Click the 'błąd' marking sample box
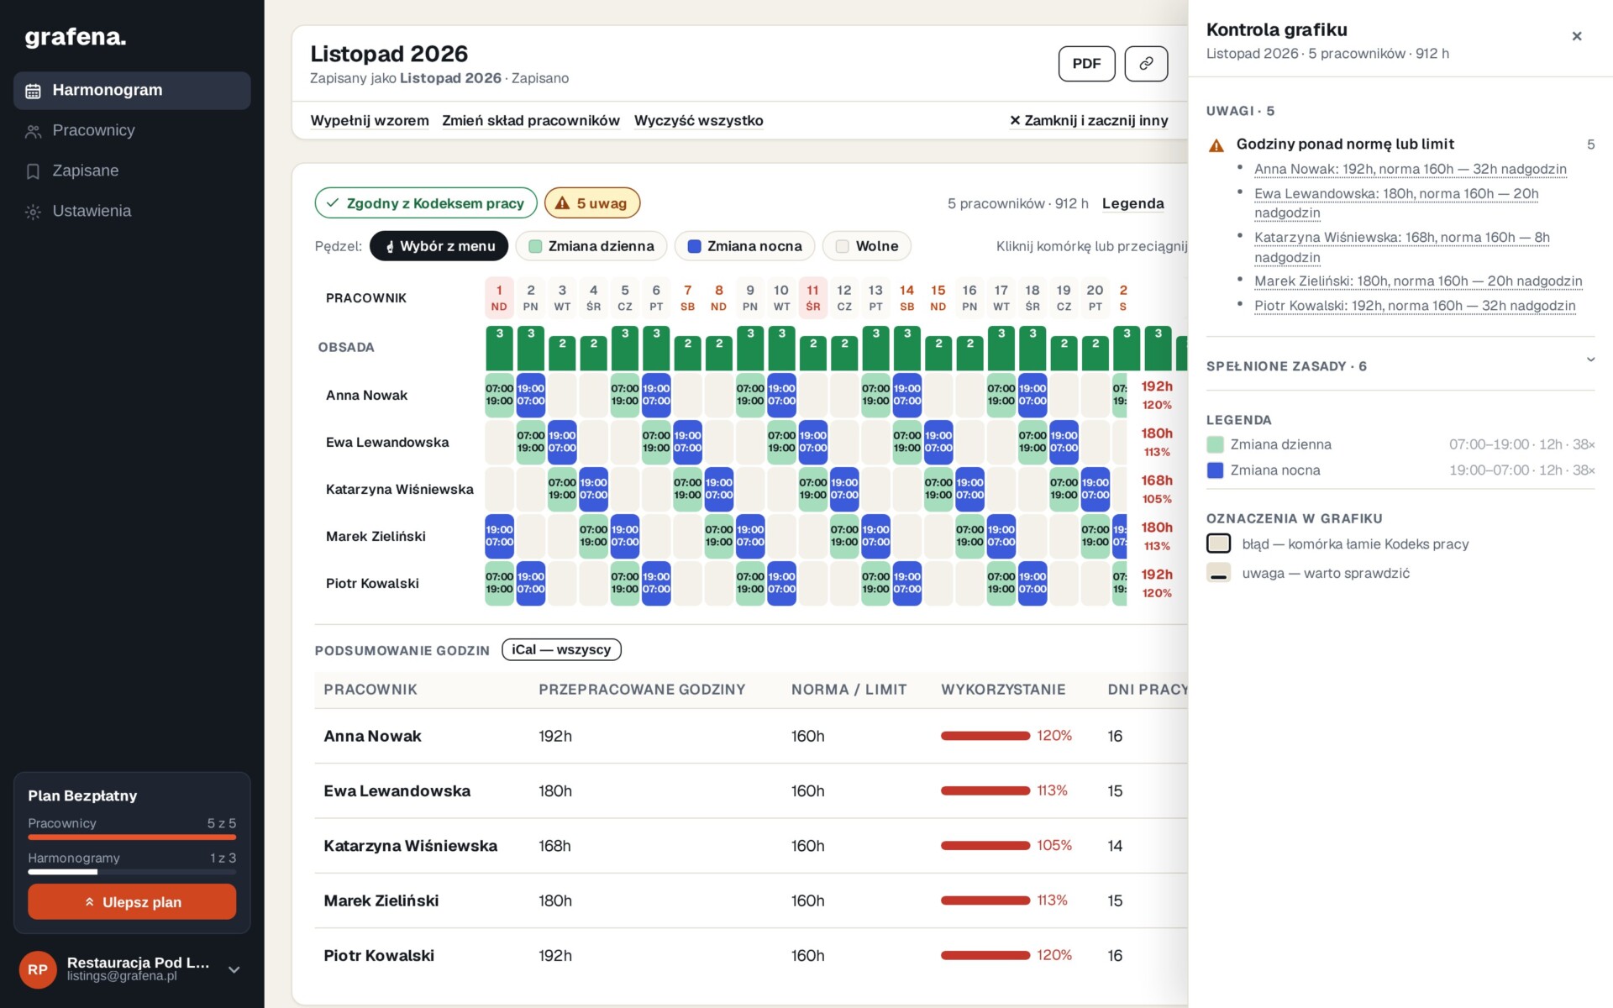 point(1218,543)
